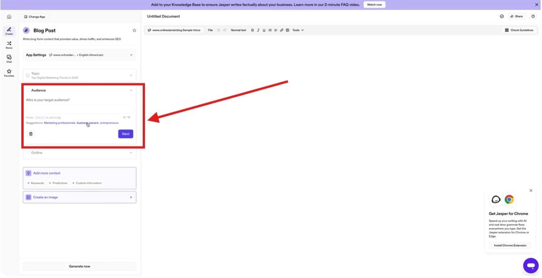This screenshot has height=278, width=542.
Task: Dismiss the top Knowledge Base banner
Action: [537, 5]
